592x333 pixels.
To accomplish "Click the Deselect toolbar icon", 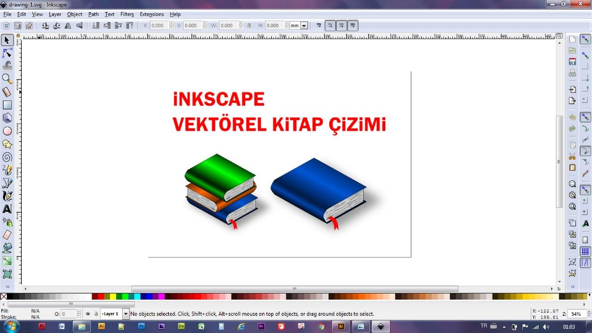I will pyautogui.click(x=29, y=25).
